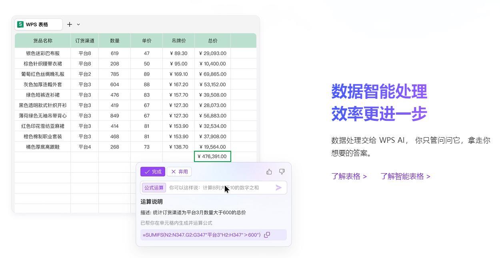Click the 红色印花雪纺亚麻裙 product cell
This screenshot has width=500, height=258.
point(43,126)
